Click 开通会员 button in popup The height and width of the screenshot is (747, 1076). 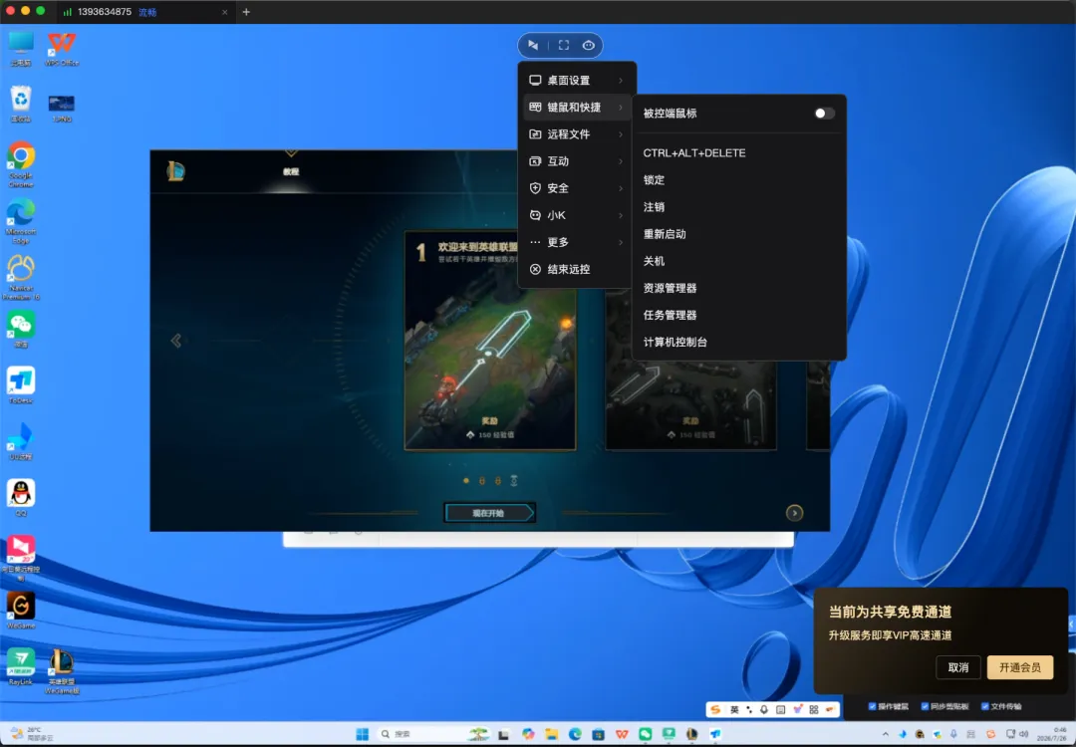point(1020,667)
